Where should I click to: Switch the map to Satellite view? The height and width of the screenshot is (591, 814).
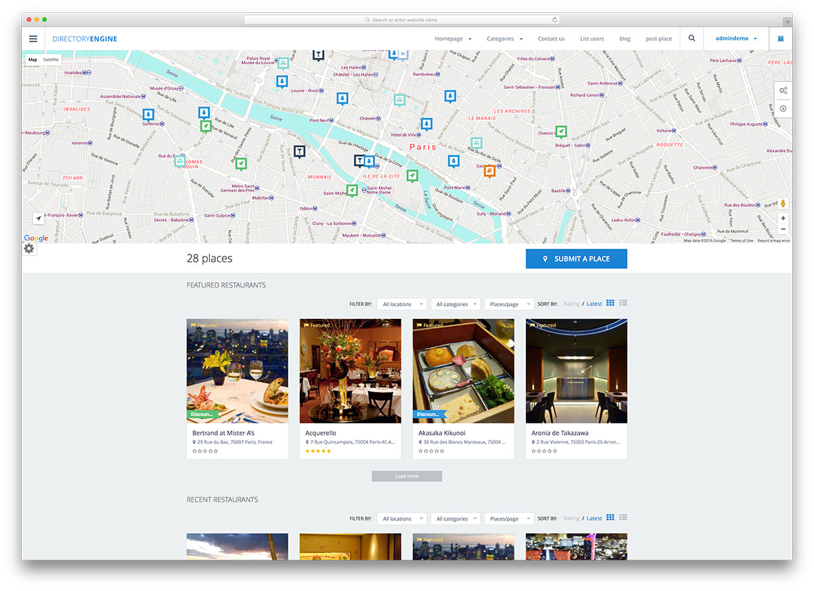(51, 60)
